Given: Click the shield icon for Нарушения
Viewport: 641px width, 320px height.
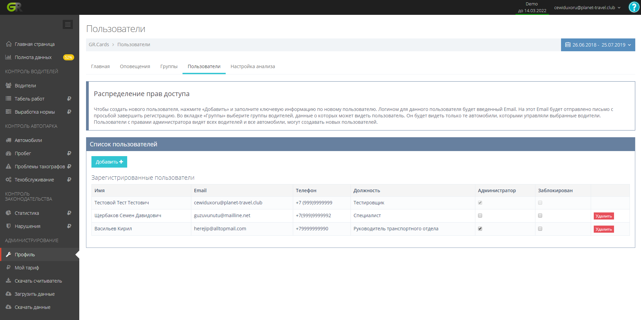Looking at the screenshot, I should [9, 226].
